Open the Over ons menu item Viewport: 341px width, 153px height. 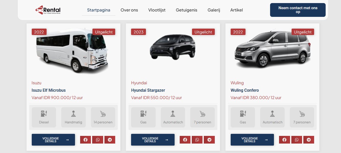[x=129, y=10]
